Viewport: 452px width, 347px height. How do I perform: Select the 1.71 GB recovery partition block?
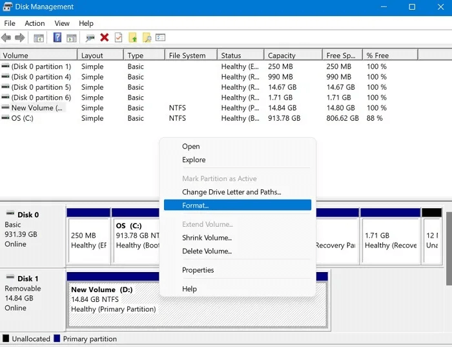(x=390, y=237)
